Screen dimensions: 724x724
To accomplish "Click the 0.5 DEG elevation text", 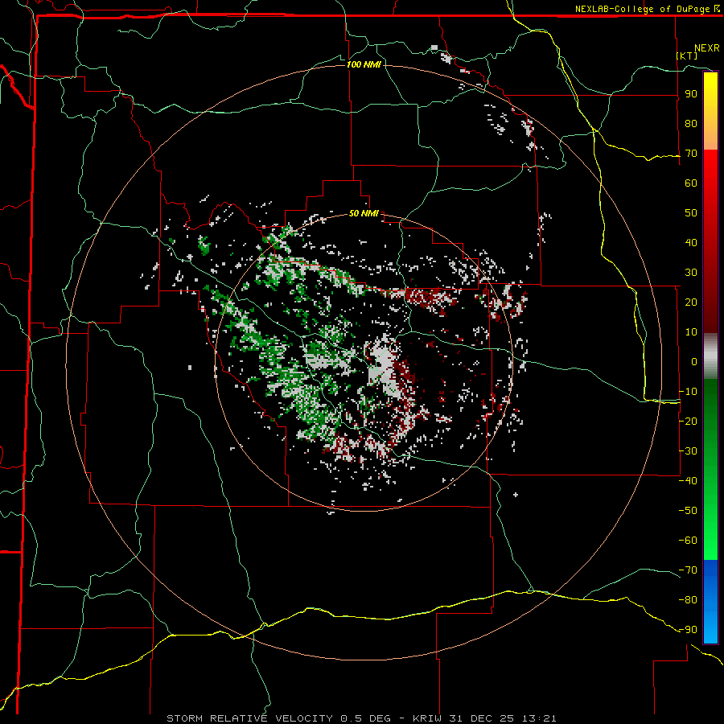I will [x=365, y=718].
